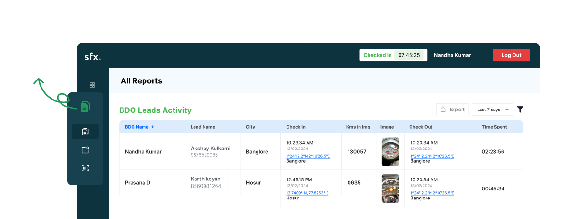The image size is (585, 219).
Task: Click the Hosur city cell
Action: tap(253, 182)
